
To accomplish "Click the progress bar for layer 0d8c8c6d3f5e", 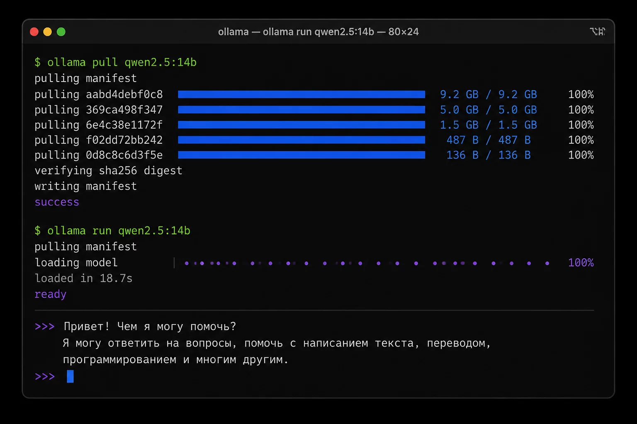I will (x=301, y=155).
